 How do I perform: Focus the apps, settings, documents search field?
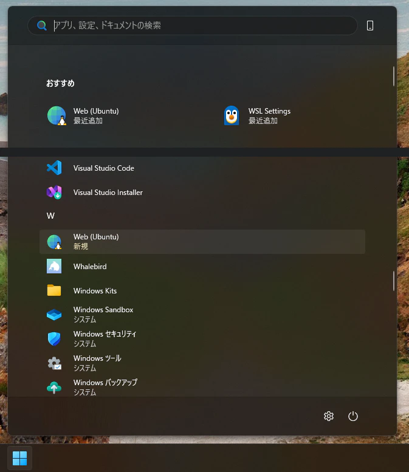coord(193,26)
